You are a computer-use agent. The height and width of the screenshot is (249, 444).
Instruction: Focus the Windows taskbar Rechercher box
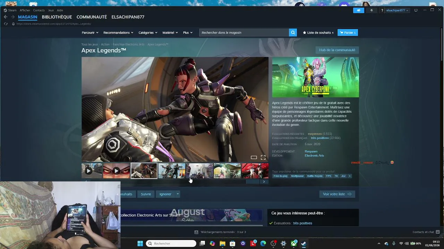[x=171, y=243]
